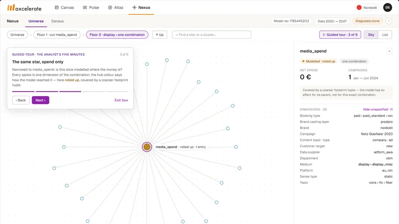Click Hide unspecified 11 link
This screenshot has height=224, width=399.
[378, 110]
